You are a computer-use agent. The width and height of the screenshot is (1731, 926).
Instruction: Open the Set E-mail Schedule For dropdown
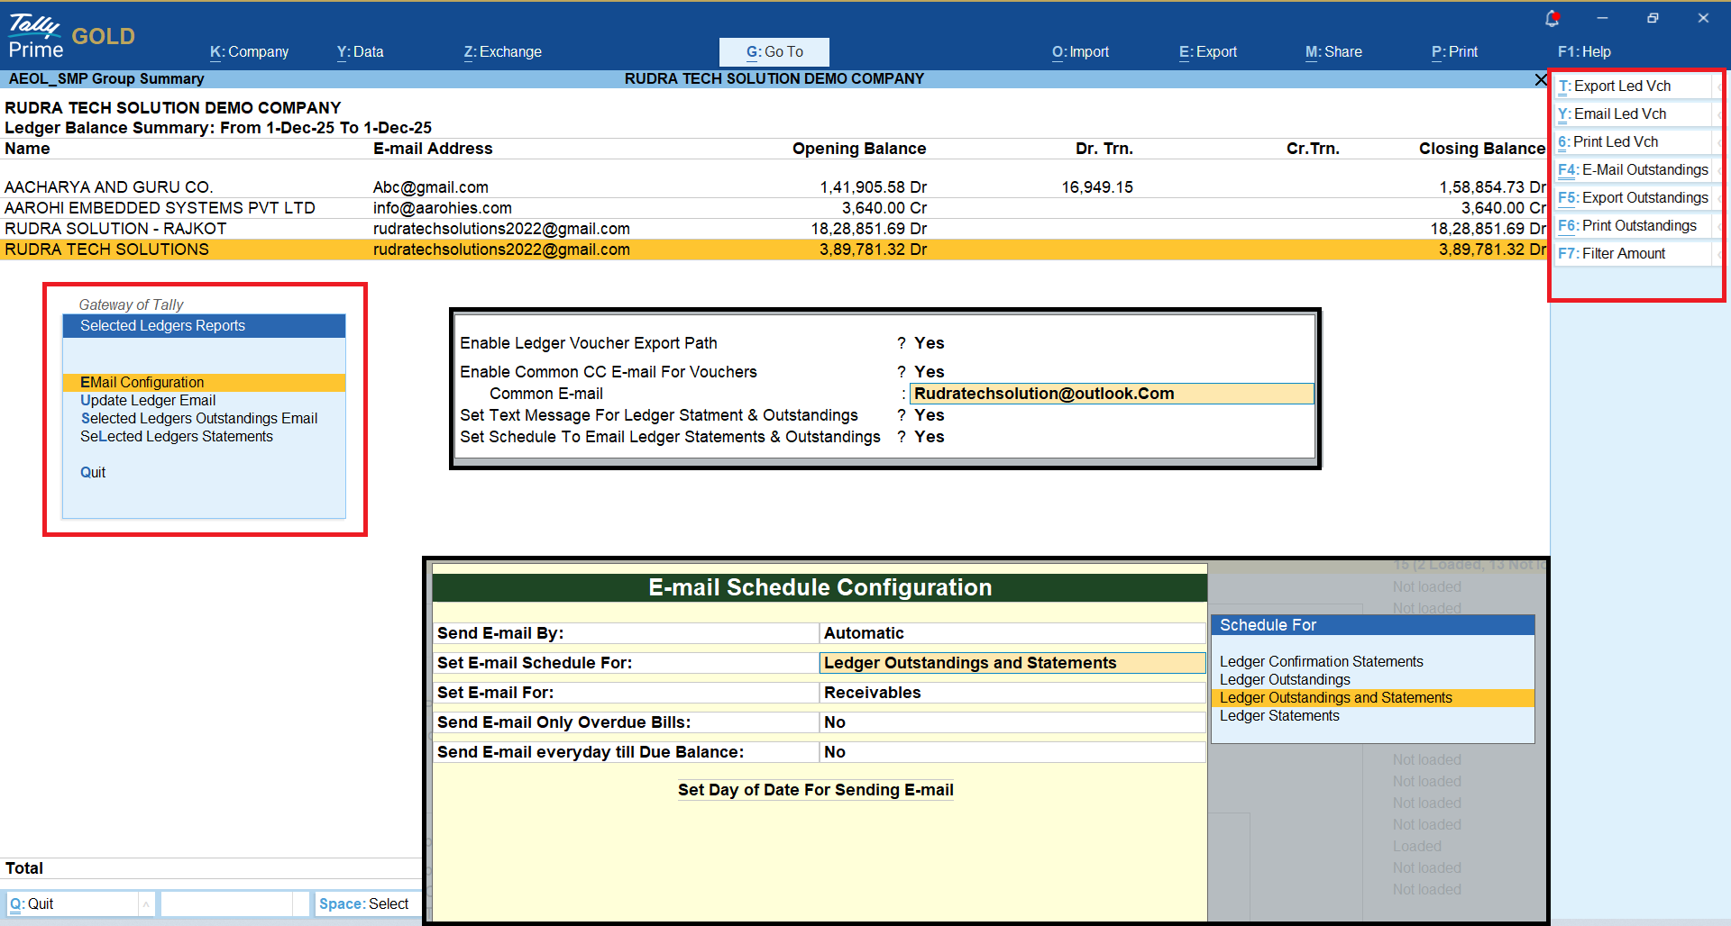point(1012,663)
